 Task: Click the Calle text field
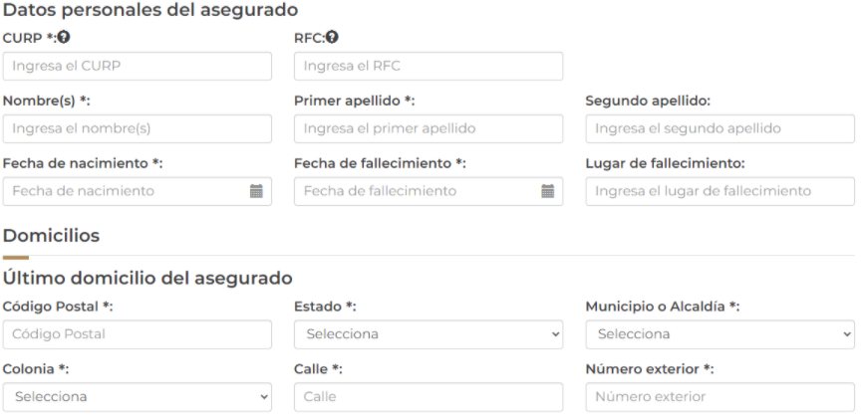(x=429, y=397)
